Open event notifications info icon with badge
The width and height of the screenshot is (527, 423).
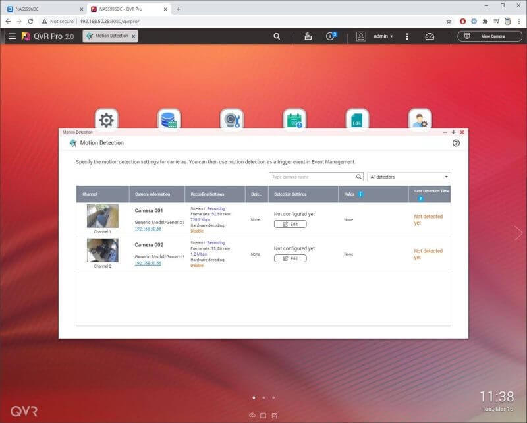(x=331, y=36)
